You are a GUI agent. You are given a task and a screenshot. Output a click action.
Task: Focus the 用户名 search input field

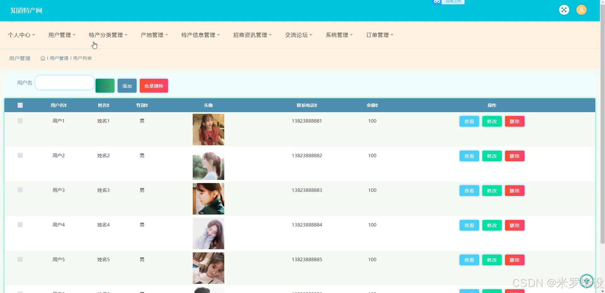tap(64, 83)
